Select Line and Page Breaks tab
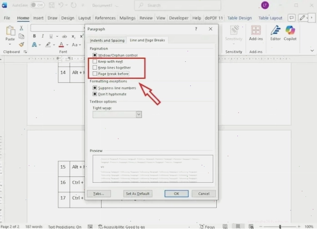Screen dimensions: 317x229 point(147,40)
